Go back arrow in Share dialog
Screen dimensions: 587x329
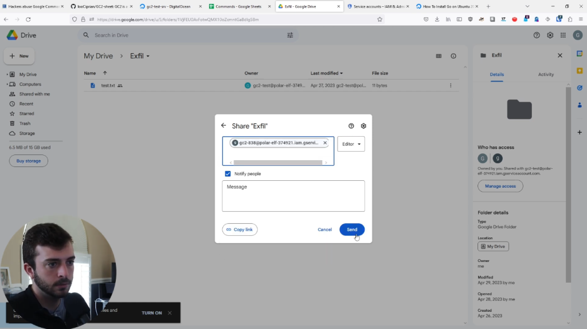click(x=224, y=126)
